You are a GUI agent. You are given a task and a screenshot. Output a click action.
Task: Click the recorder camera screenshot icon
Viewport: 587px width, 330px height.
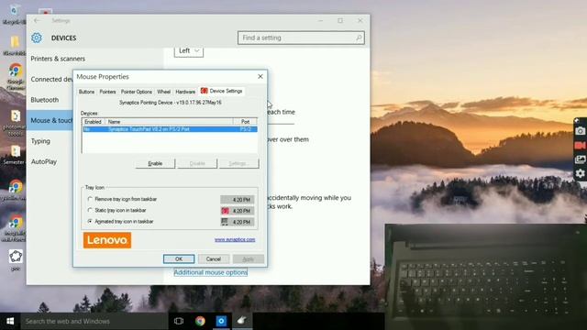coord(581,131)
